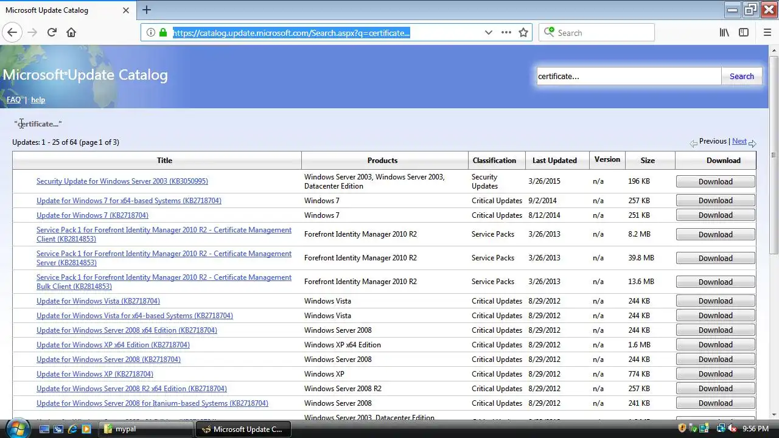Open Update for Windows Server 2008 x64 Edition link
This screenshot has width=779, height=438.
coord(127,330)
